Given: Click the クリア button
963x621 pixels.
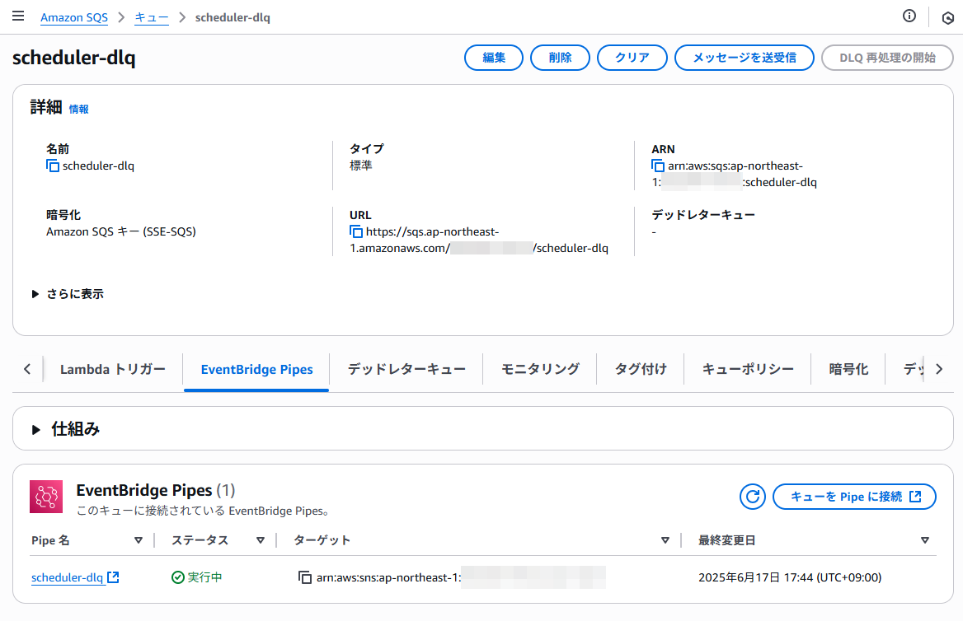Looking at the screenshot, I should point(632,58).
